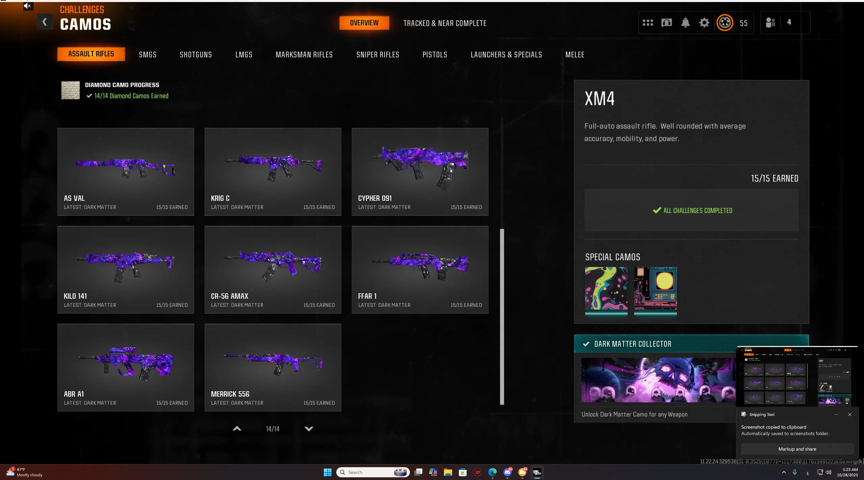The height and width of the screenshot is (480, 864).
Task: Dismiss the Snipping Tool notification
Action: (849, 415)
